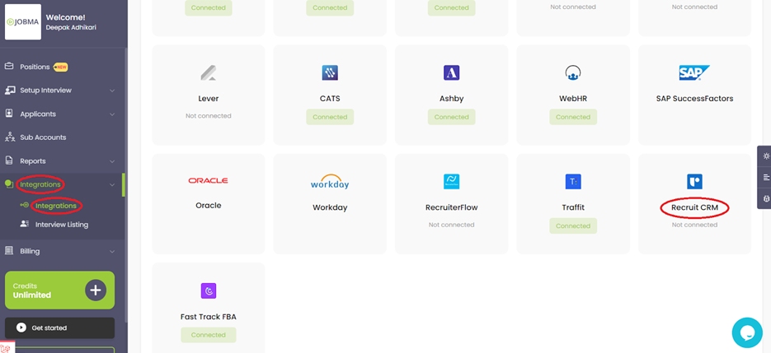
Task: Open Billing menu
Action: click(x=30, y=251)
